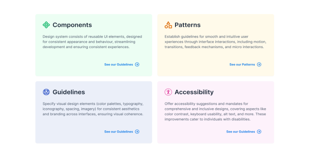The image size is (310, 157).
Task: Click the arrow icon in Guidelines card
Action: (137, 132)
